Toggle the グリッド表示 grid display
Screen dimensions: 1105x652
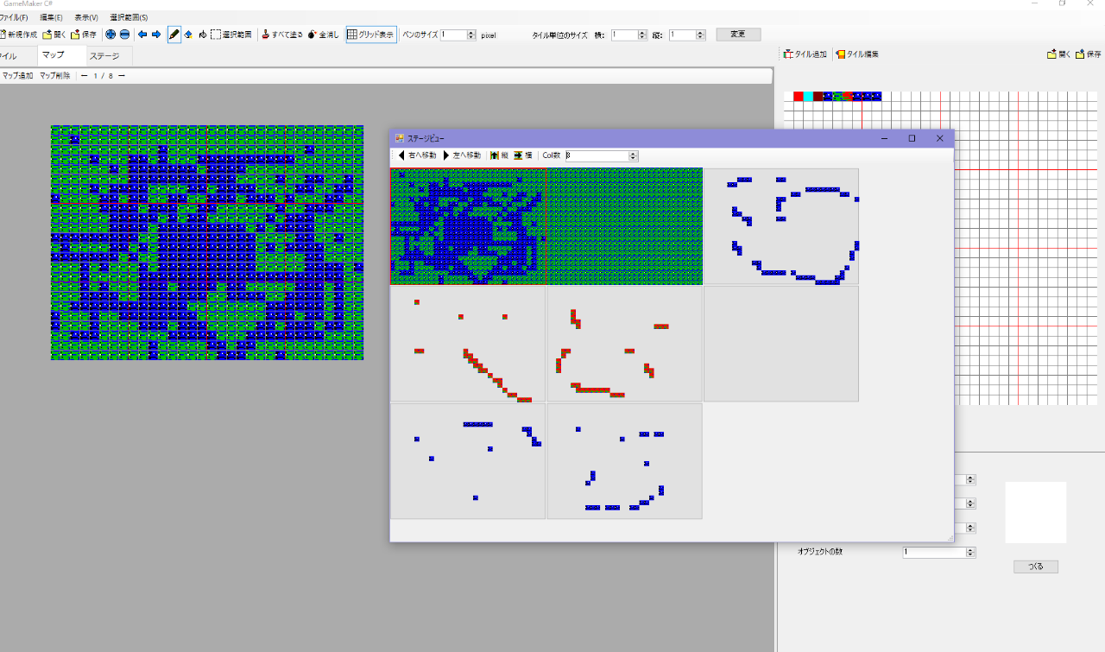370,35
